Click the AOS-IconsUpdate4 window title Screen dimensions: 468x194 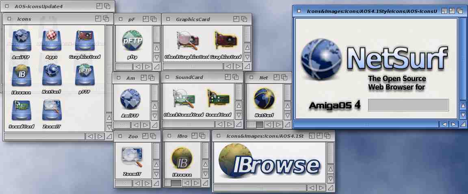pyautogui.click(x=39, y=6)
